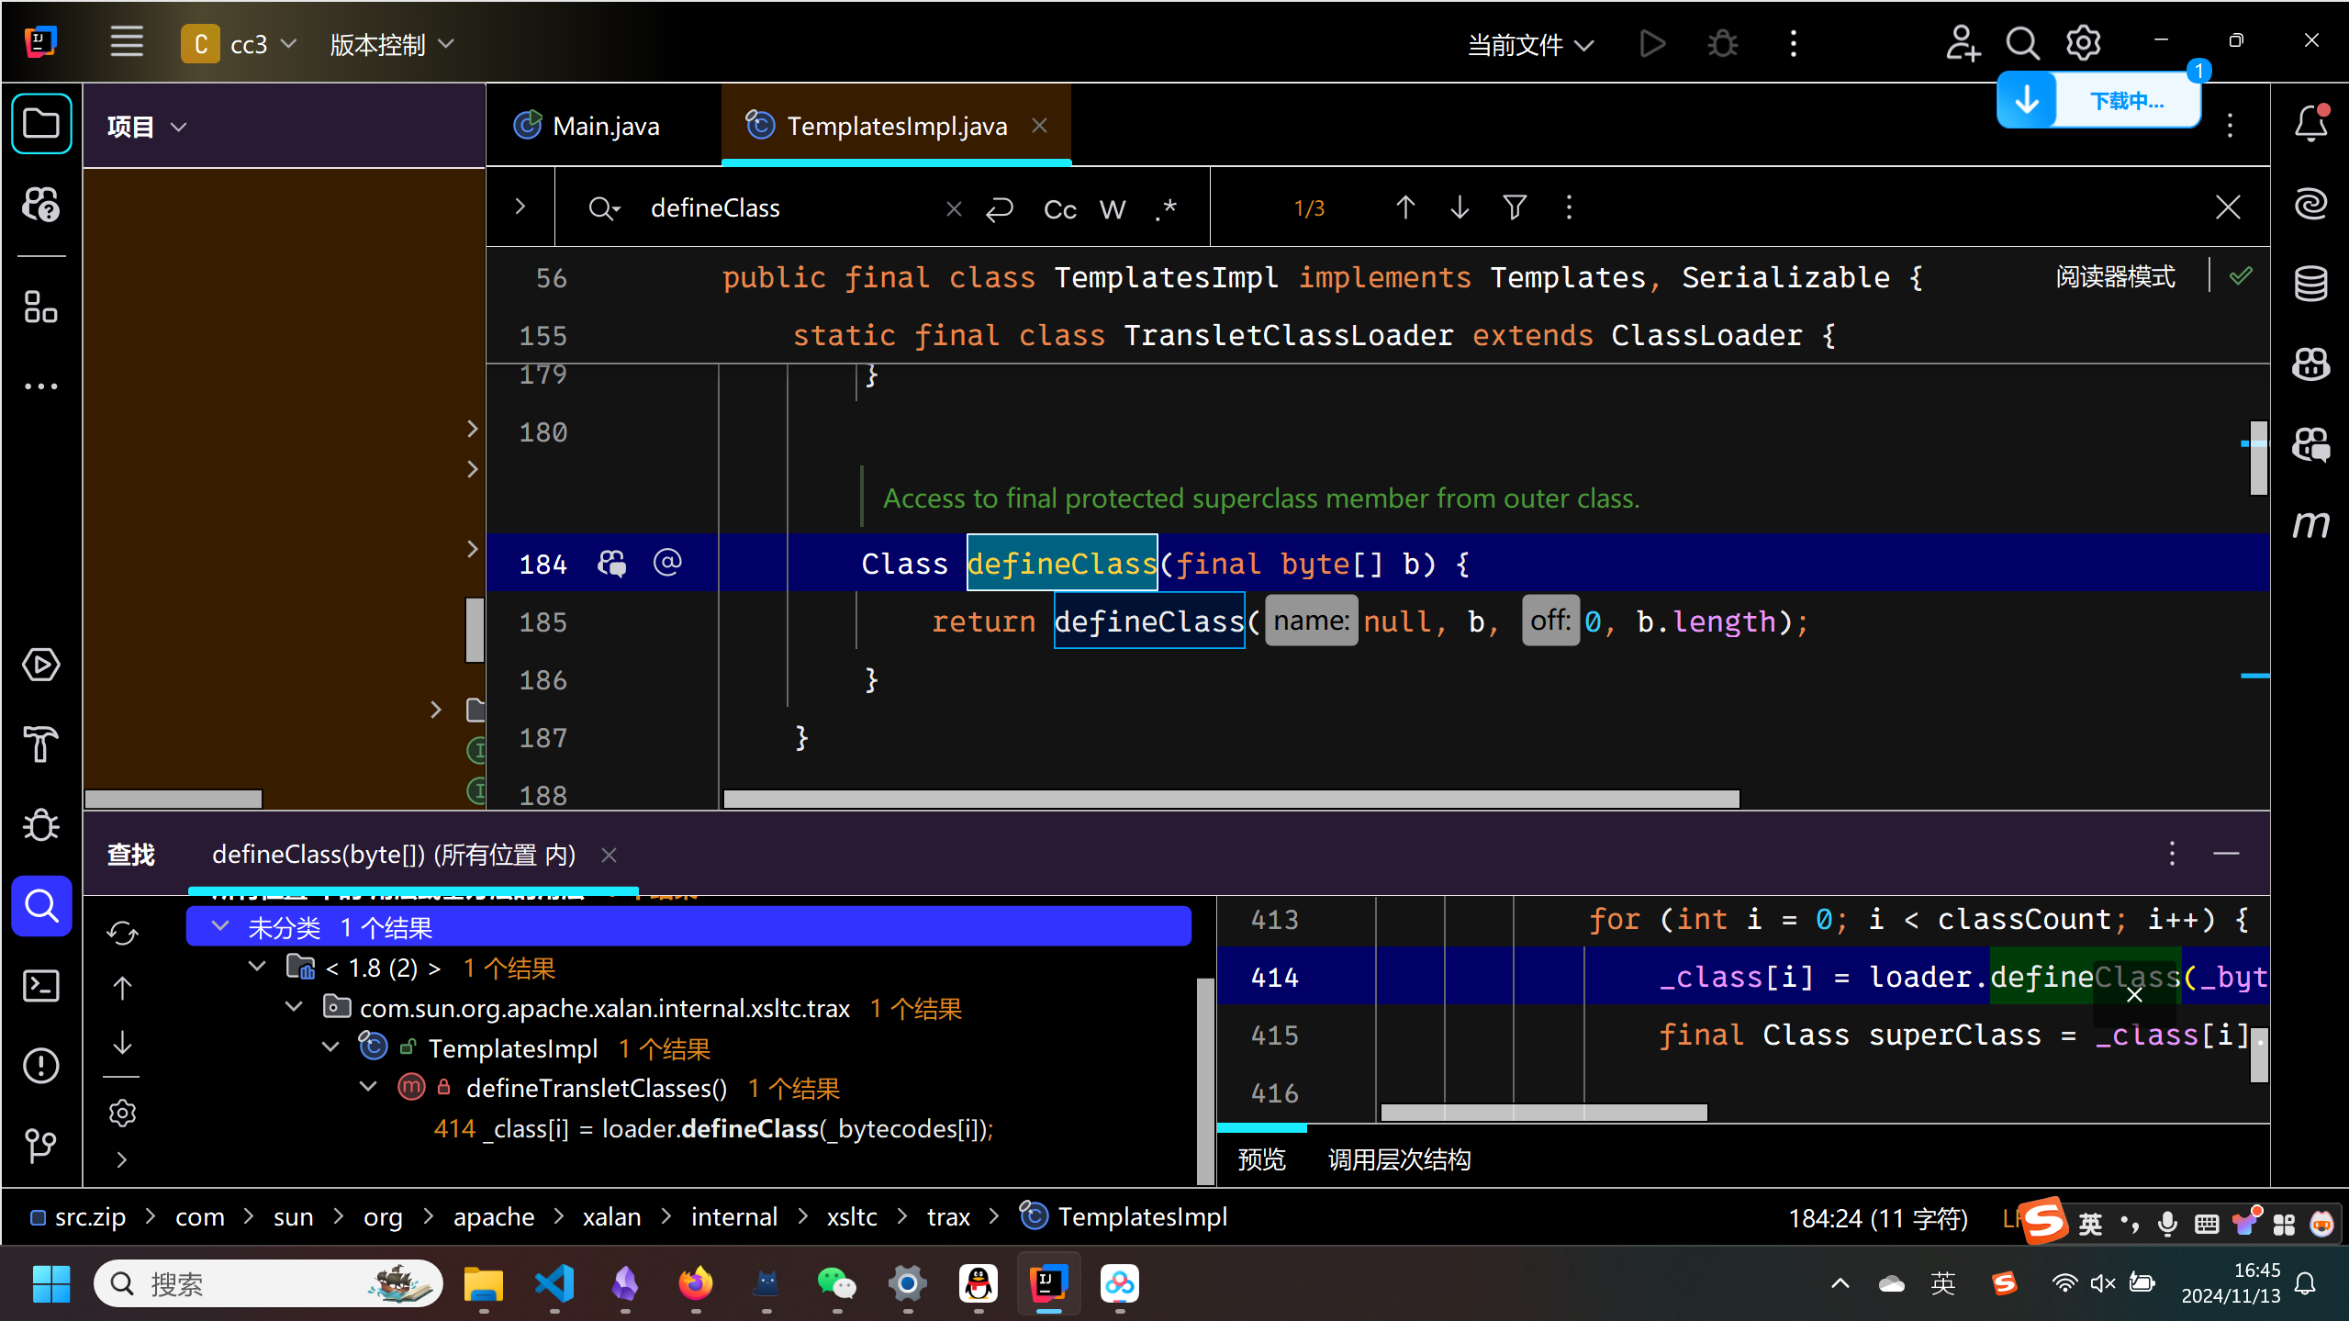Screen dimensions: 2349x1321
Task: Rerun the find usages search
Action: 122,933
